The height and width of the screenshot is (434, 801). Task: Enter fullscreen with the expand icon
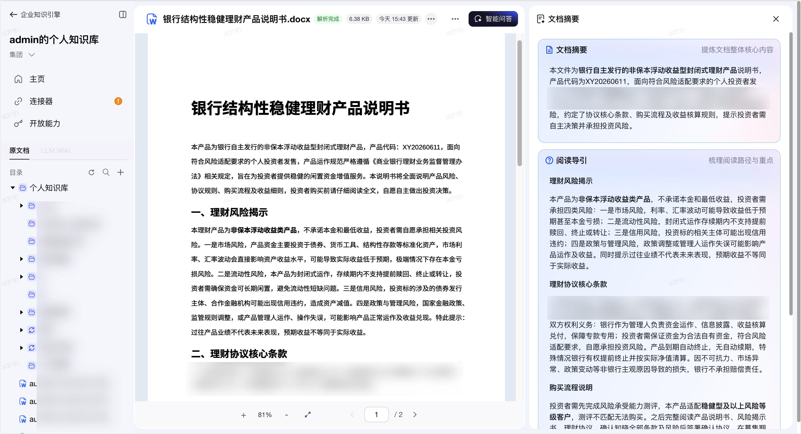point(307,415)
